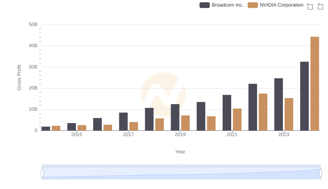
Task: Click the NVIDIA bar for 2020
Action: tap(211, 123)
